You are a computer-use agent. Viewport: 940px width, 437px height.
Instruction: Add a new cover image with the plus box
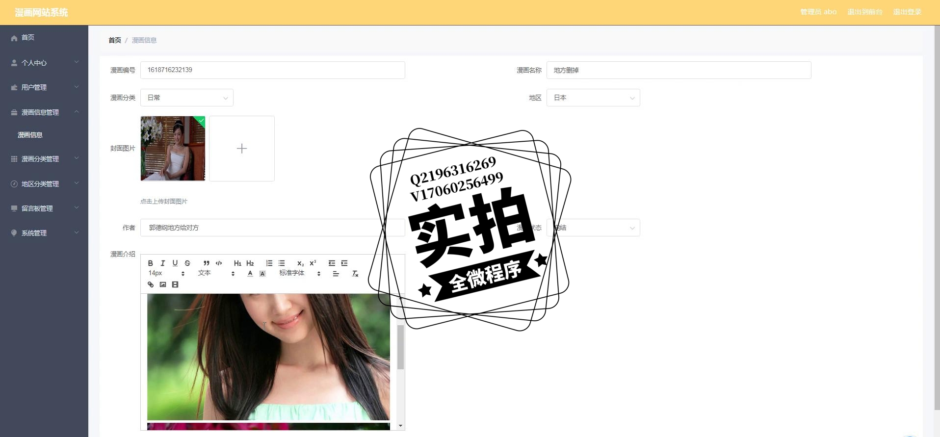pyautogui.click(x=242, y=149)
